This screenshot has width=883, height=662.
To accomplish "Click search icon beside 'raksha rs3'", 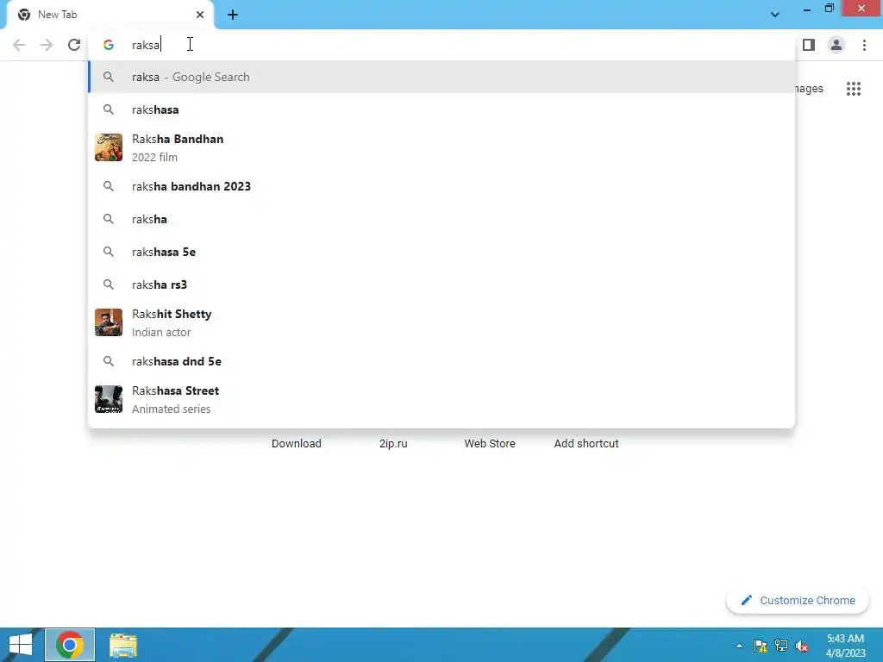I will pyautogui.click(x=108, y=284).
